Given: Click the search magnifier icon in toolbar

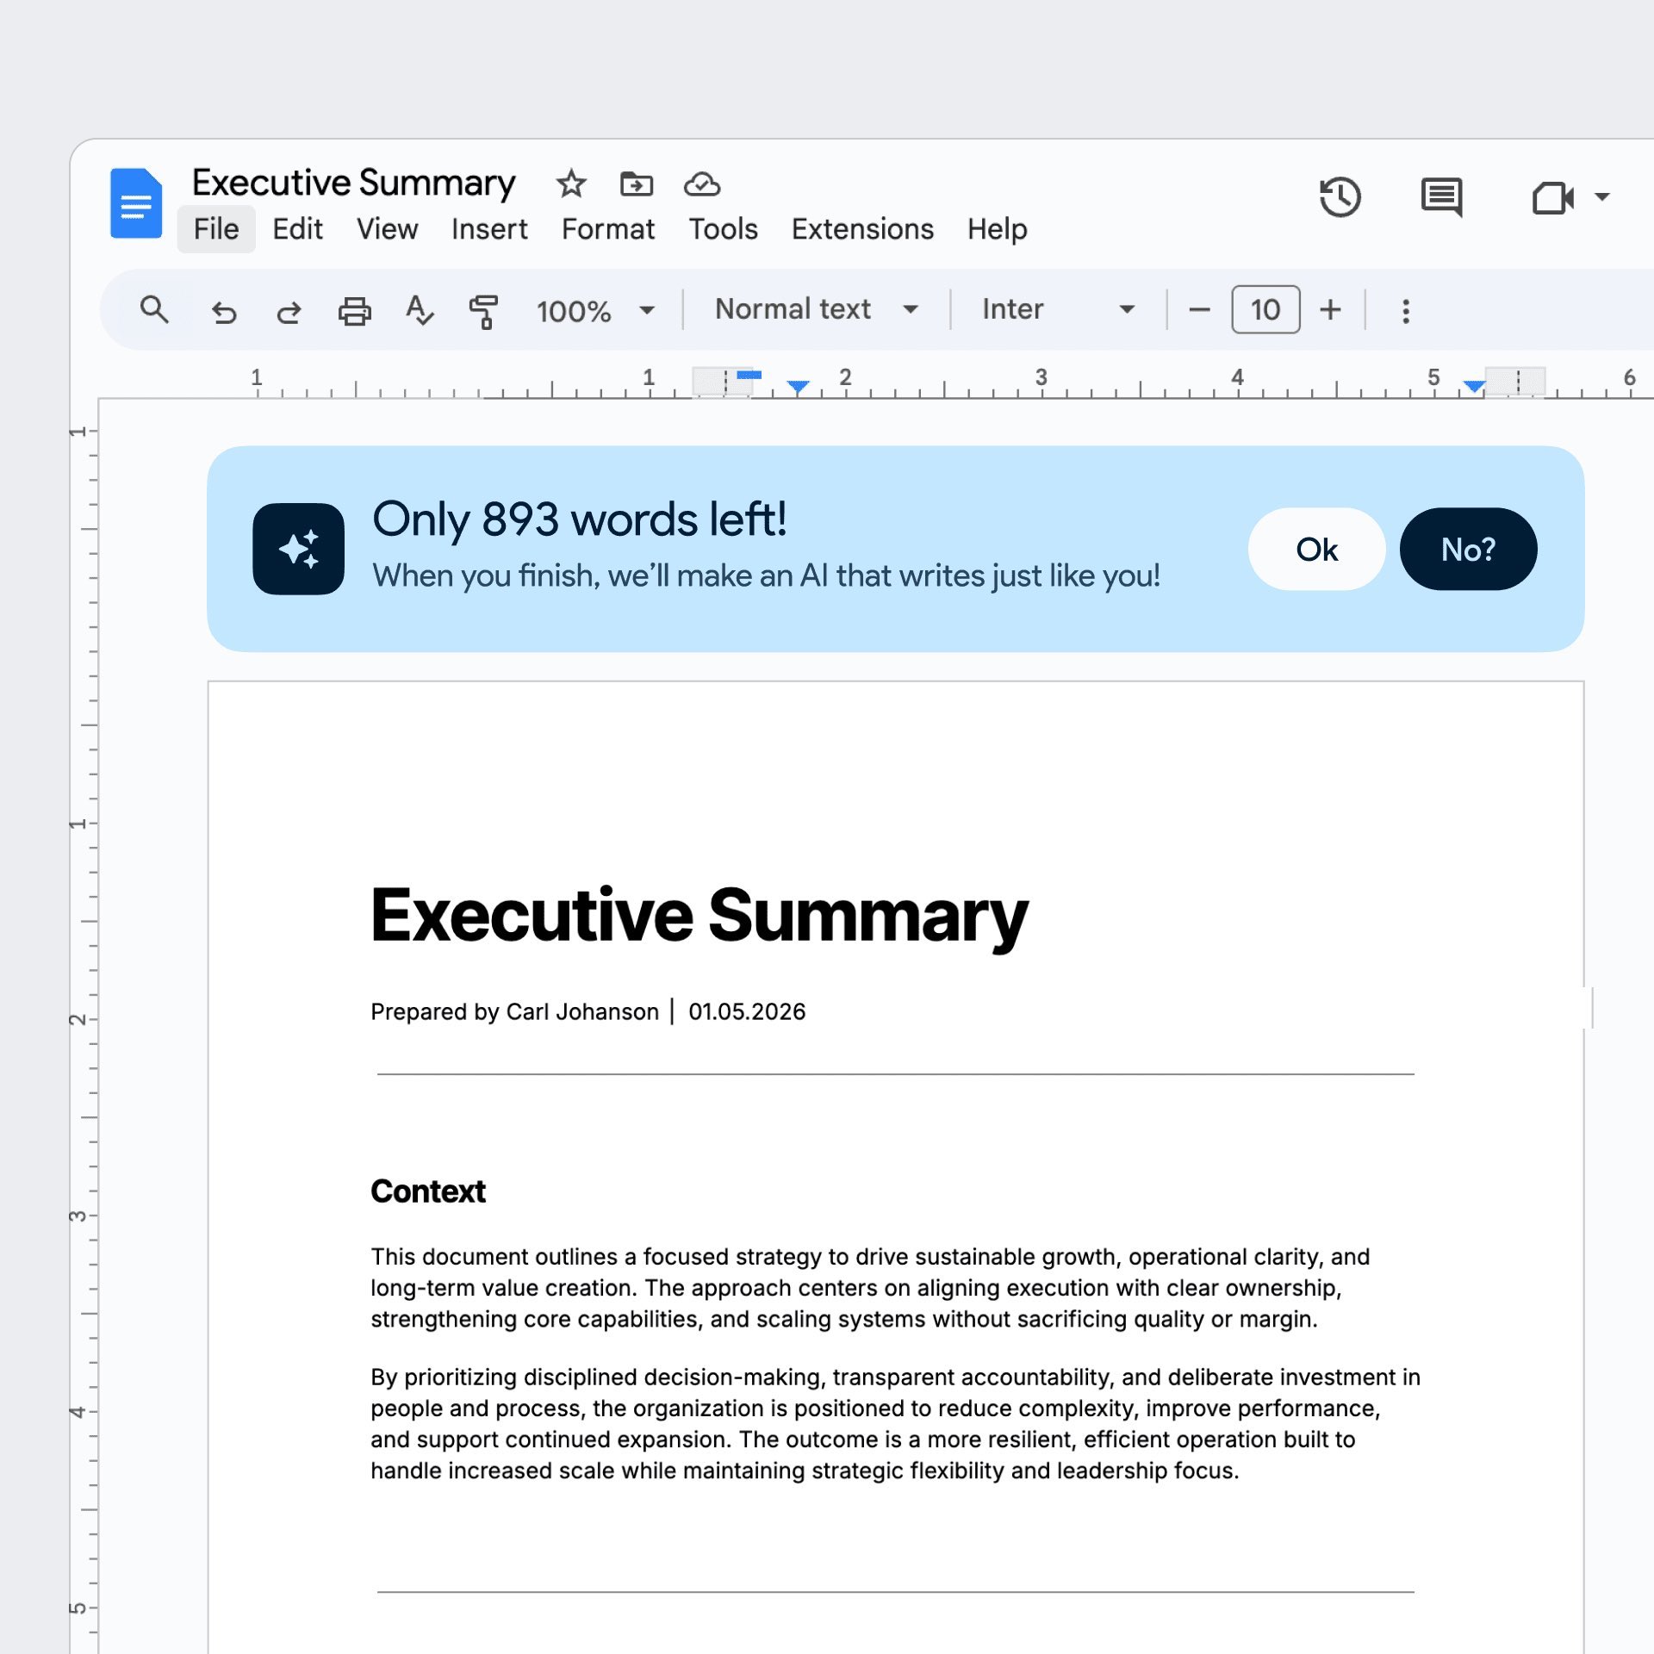Looking at the screenshot, I should click(154, 309).
